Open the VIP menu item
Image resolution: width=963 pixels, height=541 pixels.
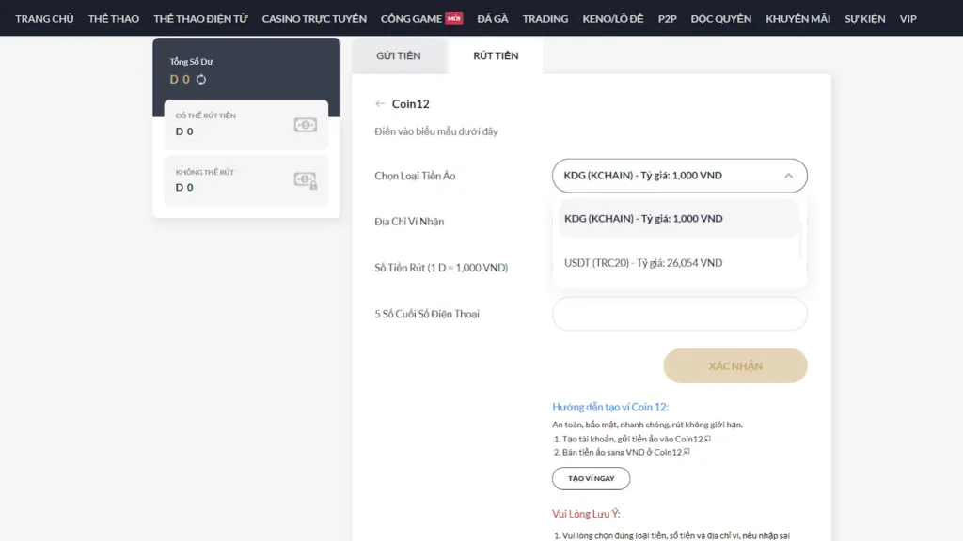coord(908,19)
